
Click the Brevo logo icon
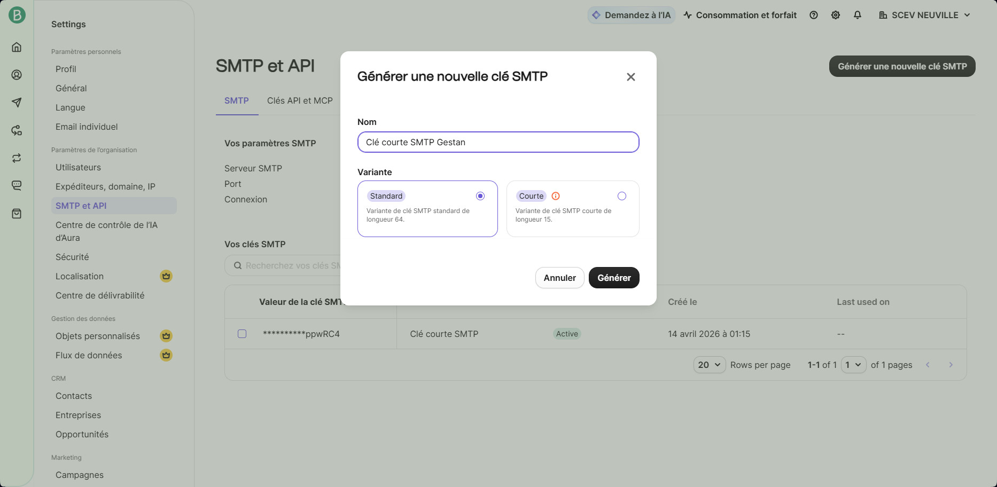click(17, 15)
